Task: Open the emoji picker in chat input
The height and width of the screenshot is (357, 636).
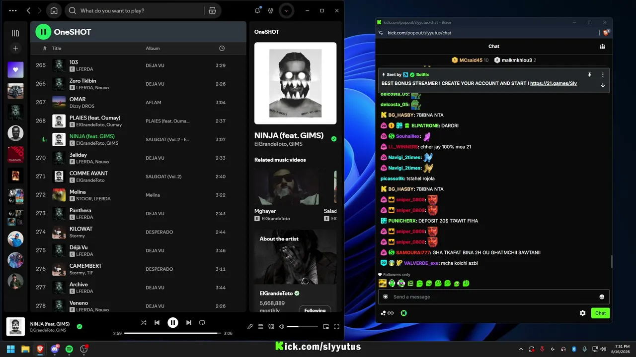Action: pyautogui.click(x=602, y=297)
